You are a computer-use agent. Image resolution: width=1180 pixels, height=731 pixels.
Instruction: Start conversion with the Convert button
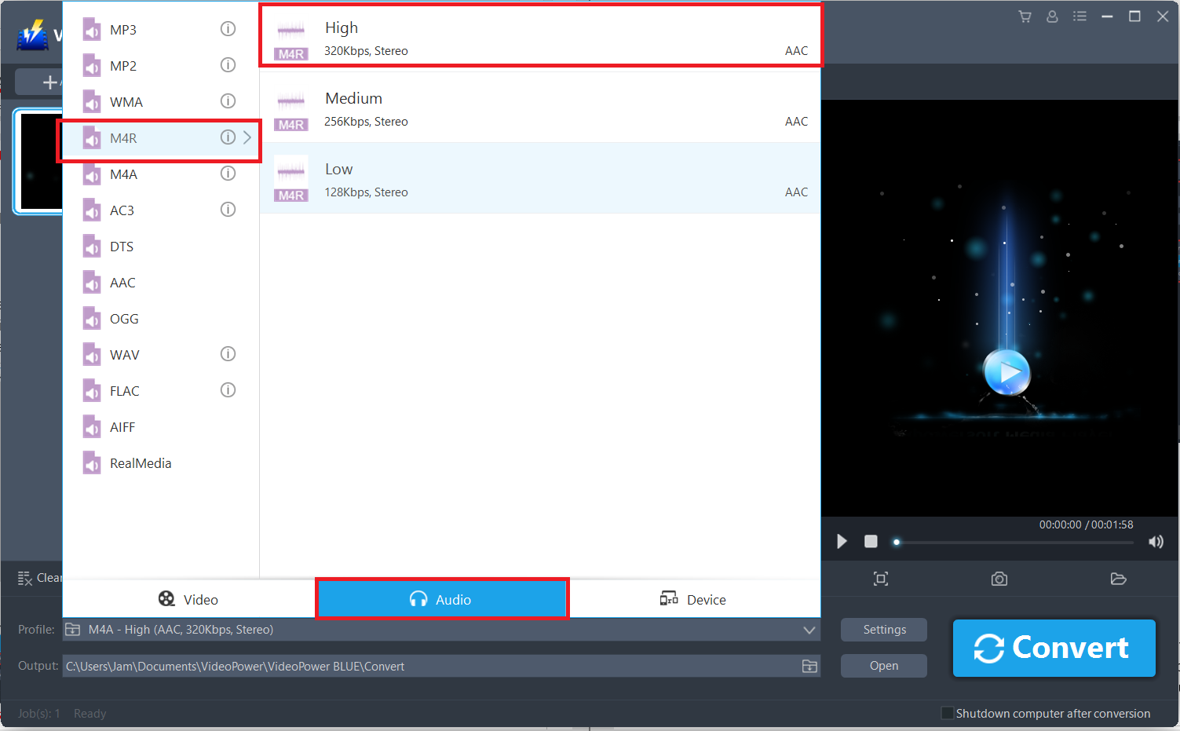point(1054,648)
